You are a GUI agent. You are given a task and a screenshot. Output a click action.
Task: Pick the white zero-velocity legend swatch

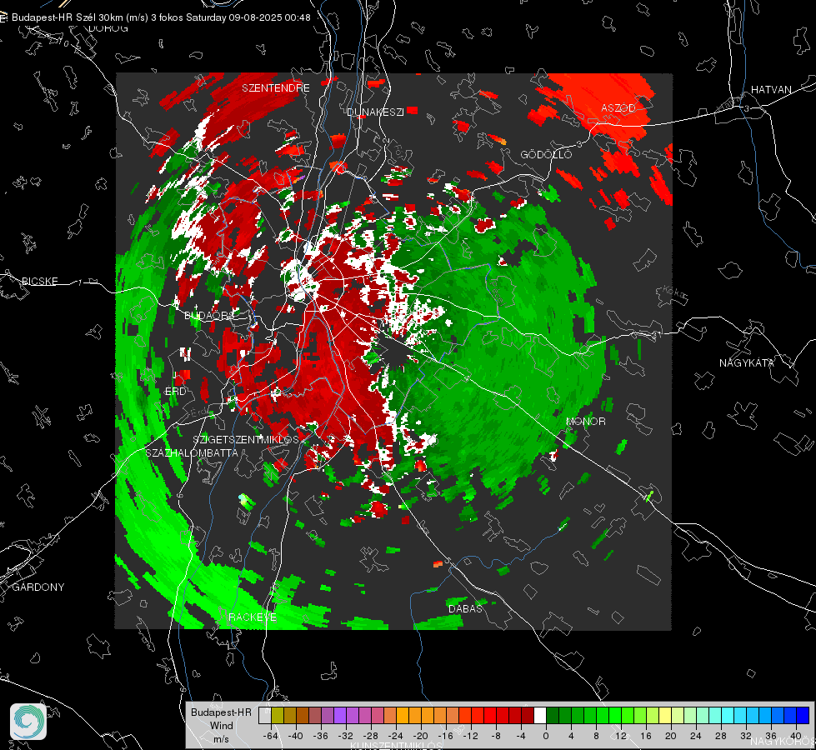click(x=540, y=716)
